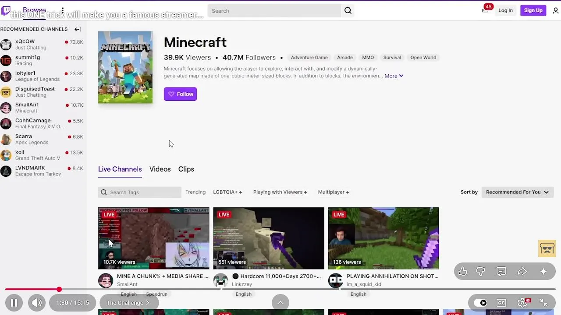Open Hardcore 11,000+Days stream title

coord(277,276)
